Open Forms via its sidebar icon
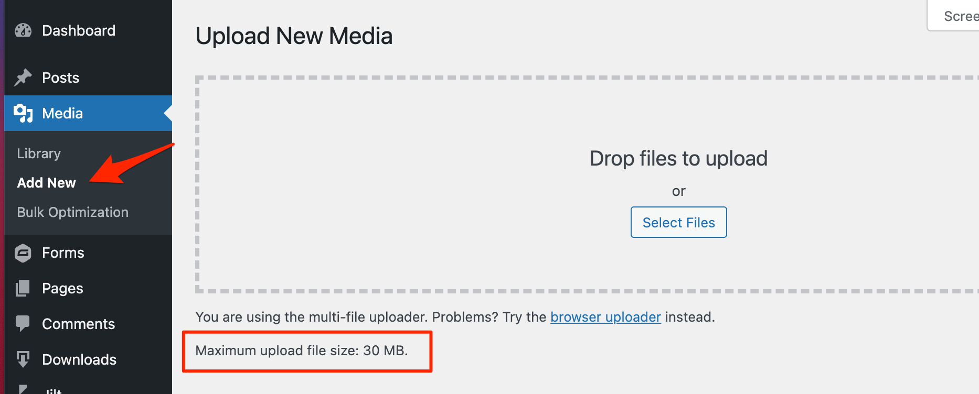 (23, 253)
